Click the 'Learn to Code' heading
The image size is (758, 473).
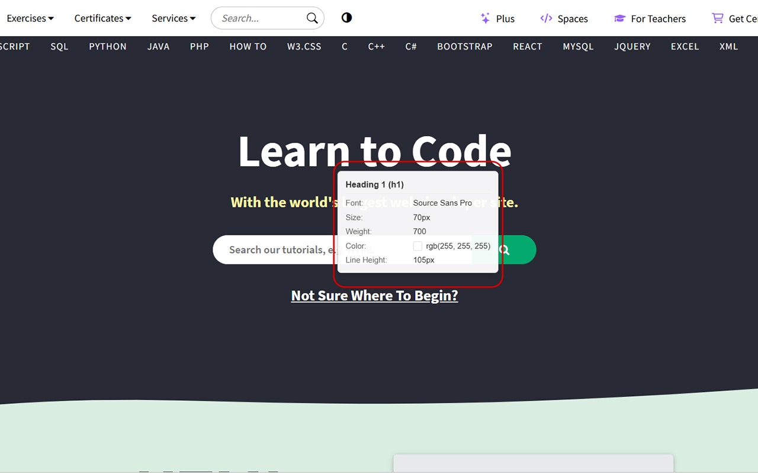[x=374, y=152]
